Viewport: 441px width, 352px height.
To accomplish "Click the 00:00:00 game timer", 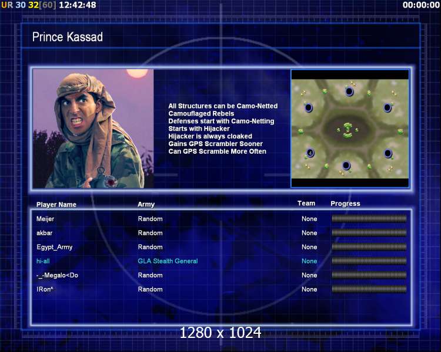I will [x=421, y=5].
